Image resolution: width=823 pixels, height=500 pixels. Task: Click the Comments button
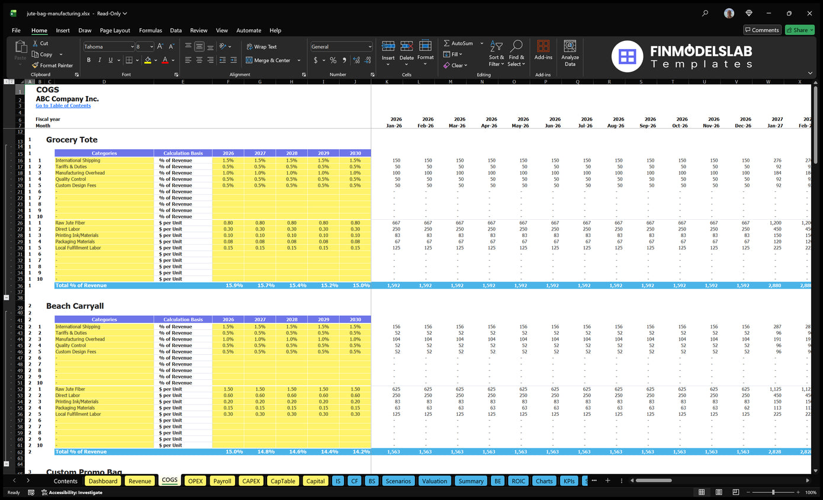pyautogui.click(x=761, y=30)
